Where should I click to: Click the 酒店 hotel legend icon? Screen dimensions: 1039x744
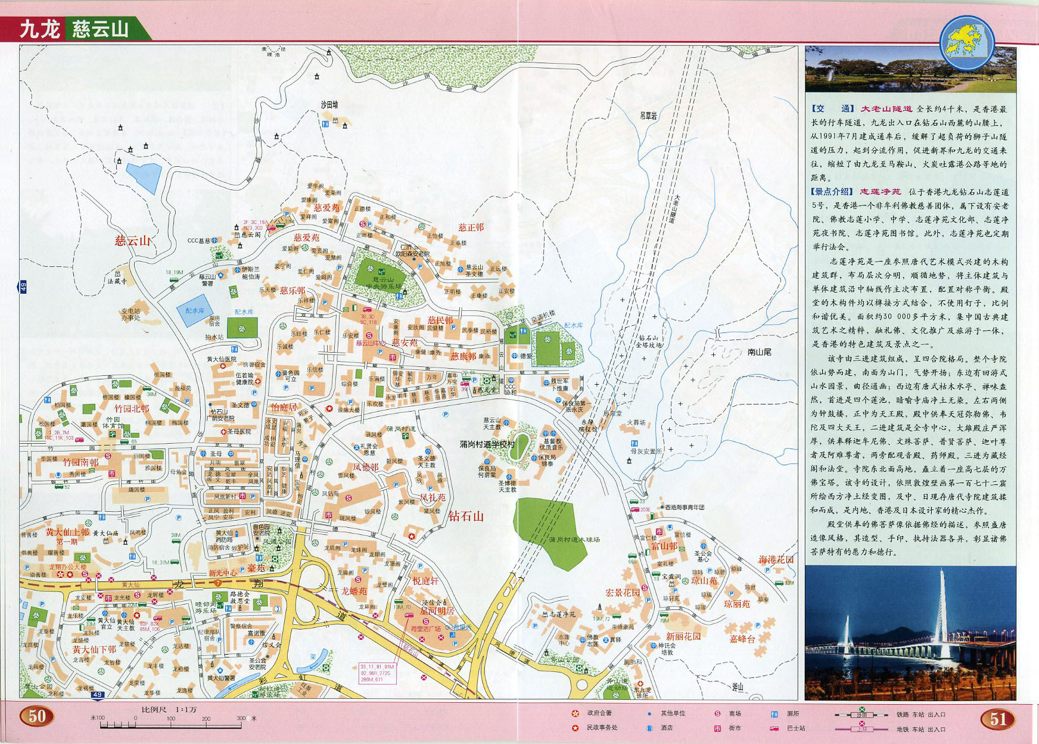(649, 728)
